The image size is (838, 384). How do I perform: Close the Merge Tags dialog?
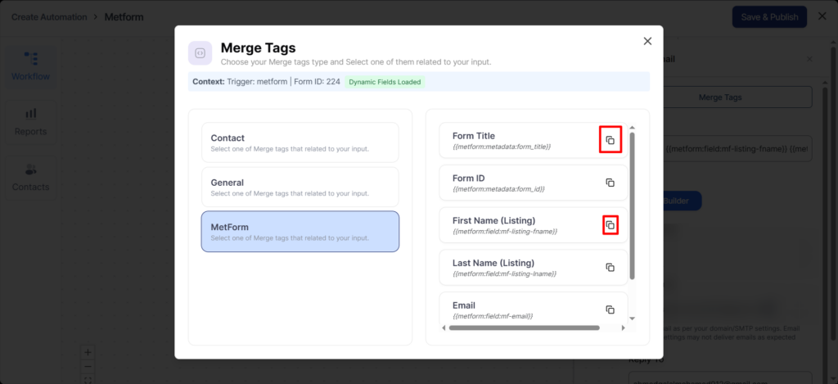[x=647, y=41]
